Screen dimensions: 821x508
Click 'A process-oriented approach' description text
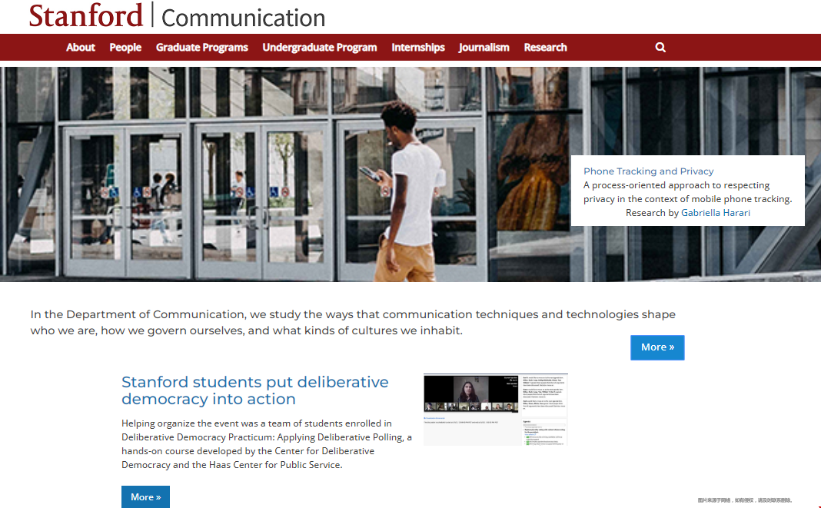coord(687,192)
